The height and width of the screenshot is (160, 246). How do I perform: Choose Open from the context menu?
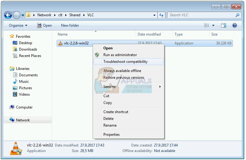pos(129,48)
